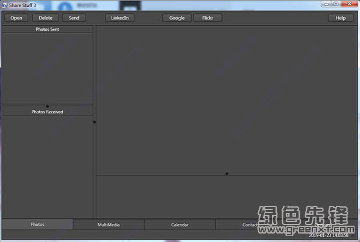Send the selected photo

click(x=74, y=18)
